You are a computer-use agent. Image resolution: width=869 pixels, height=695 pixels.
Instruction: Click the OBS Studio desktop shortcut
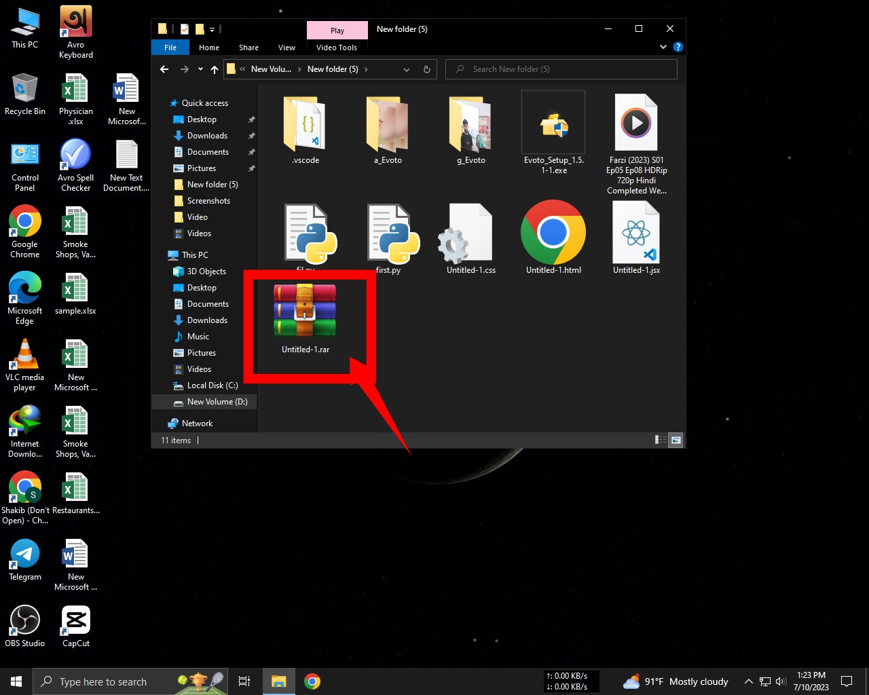(25, 621)
